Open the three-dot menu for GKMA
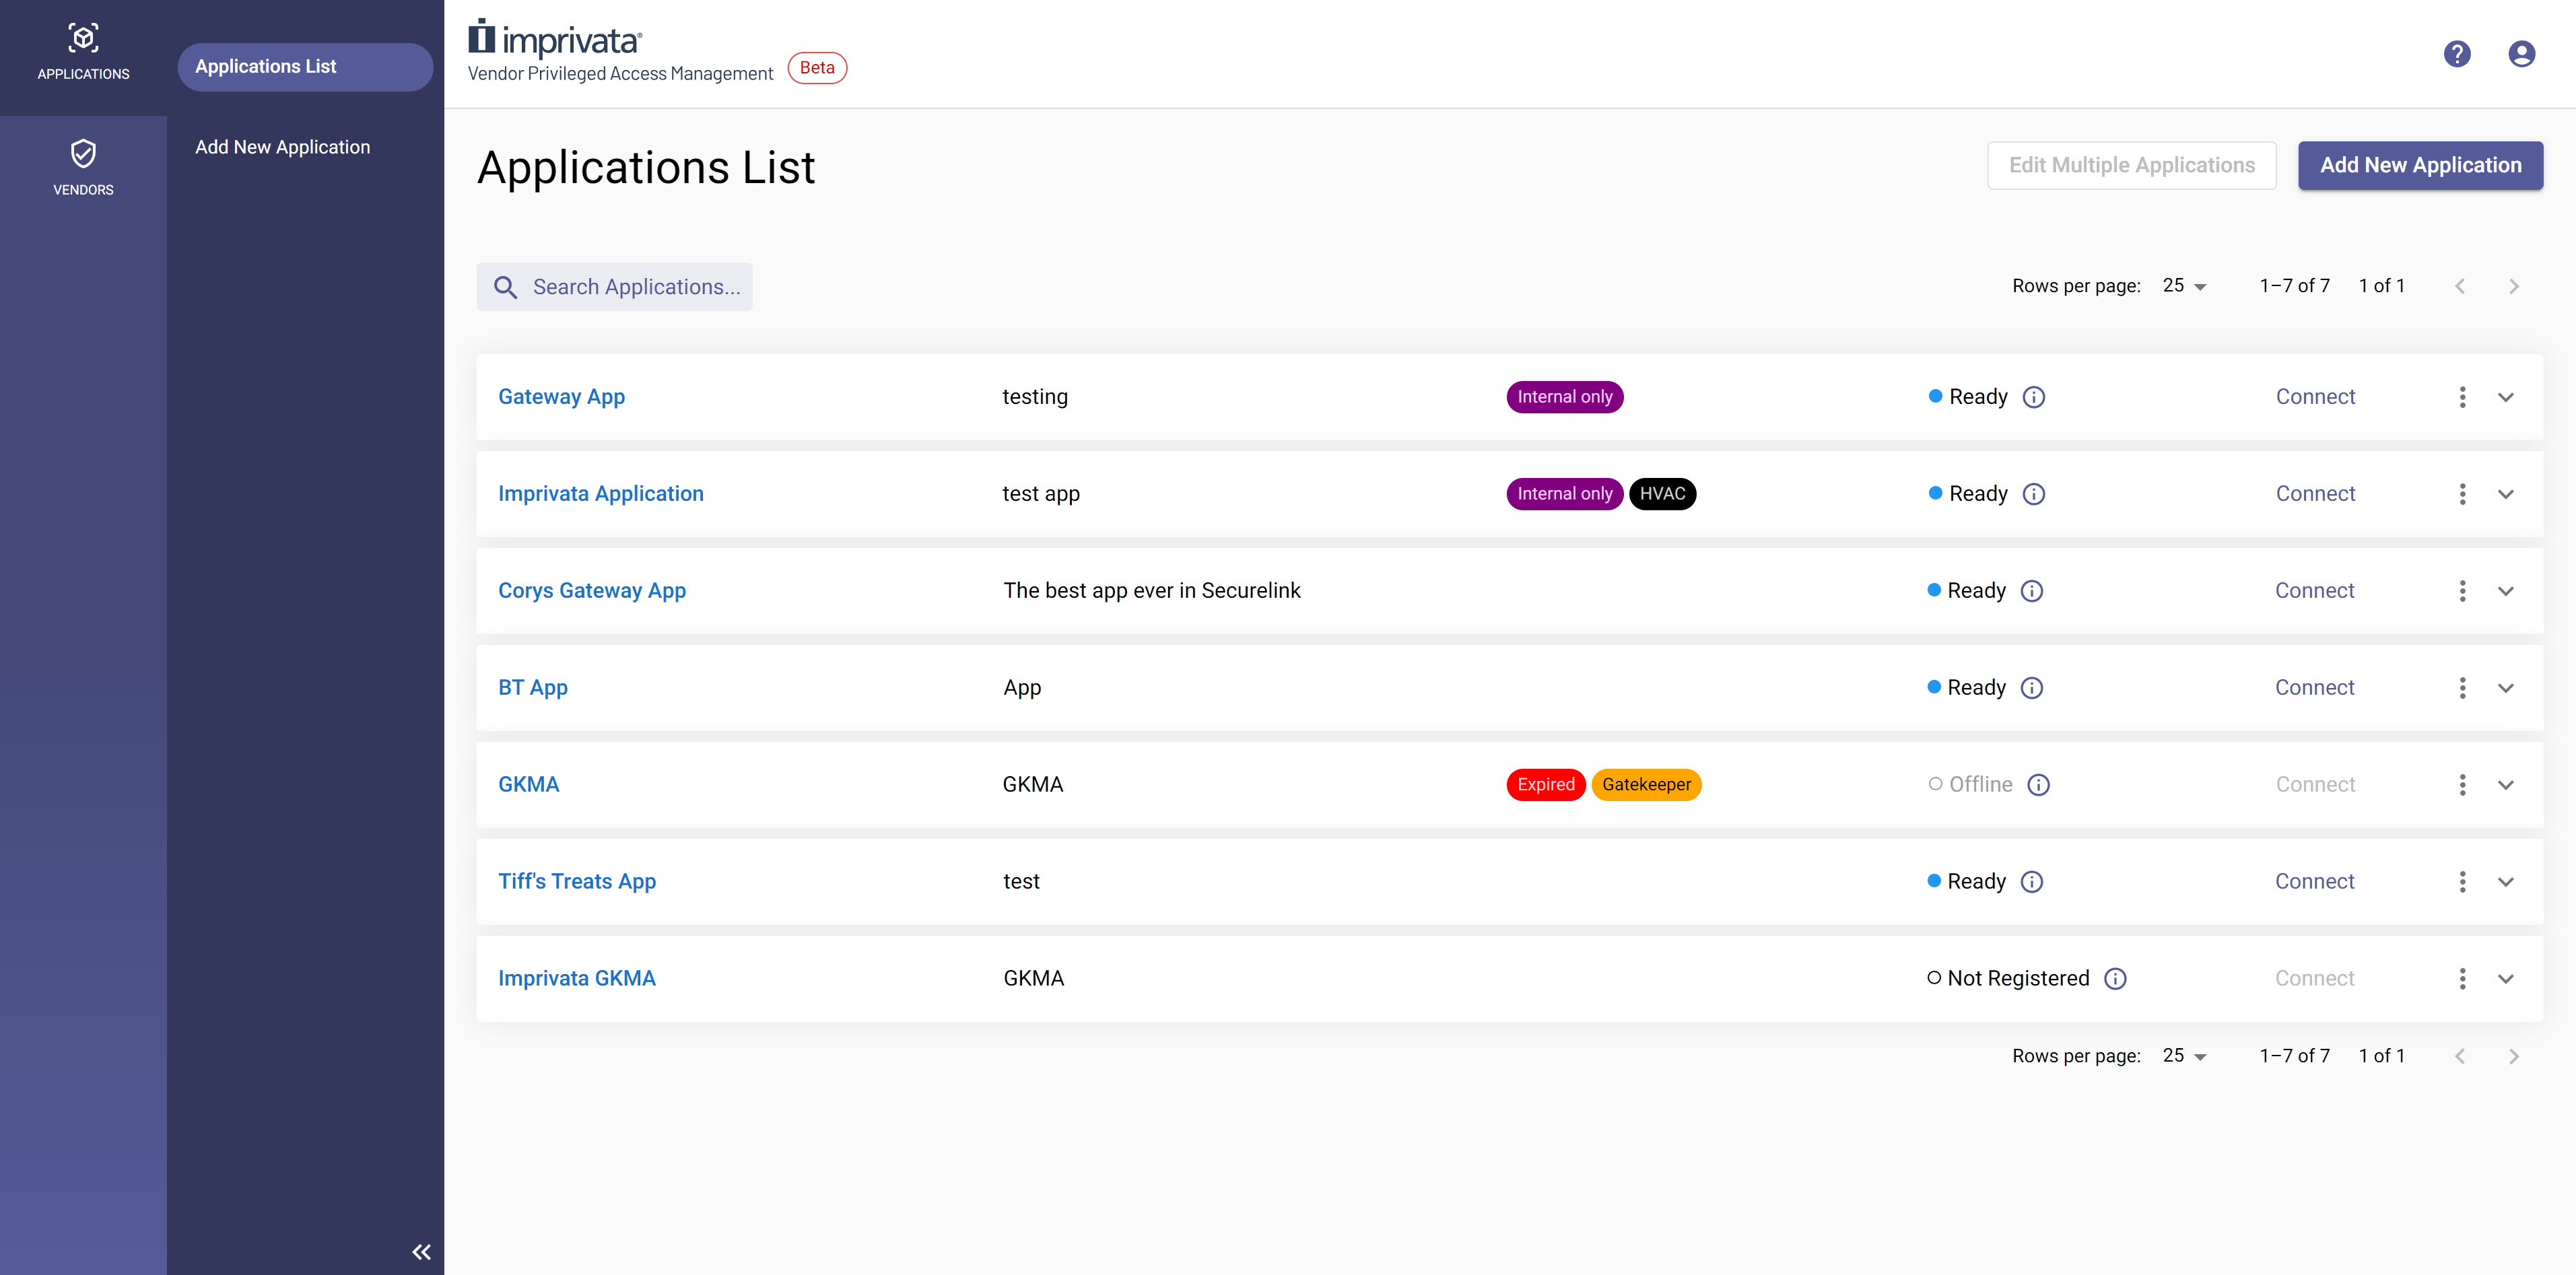 pos(2462,785)
